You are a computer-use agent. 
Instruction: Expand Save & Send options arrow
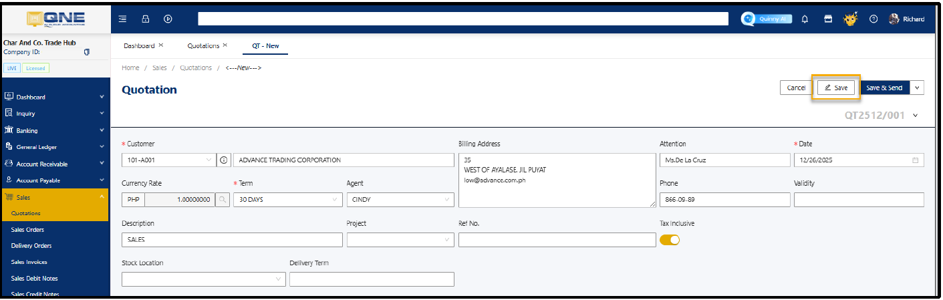pos(917,88)
